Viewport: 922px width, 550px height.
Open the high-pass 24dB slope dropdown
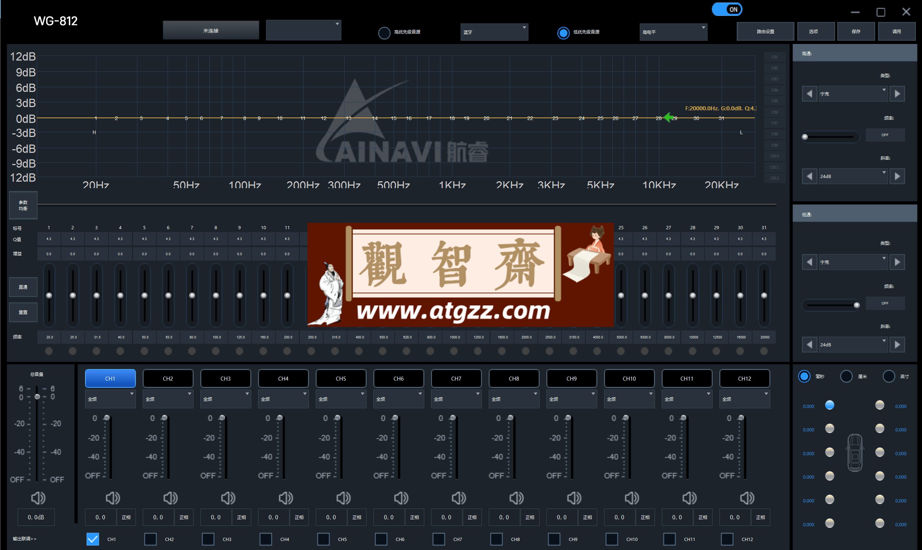853,176
